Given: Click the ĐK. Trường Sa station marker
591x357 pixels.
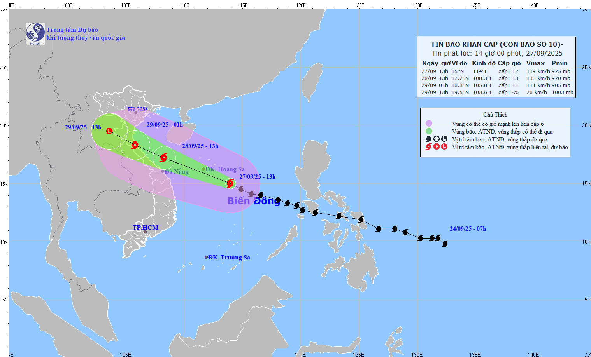Looking at the screenshot, I should click(x=205, y=257).
